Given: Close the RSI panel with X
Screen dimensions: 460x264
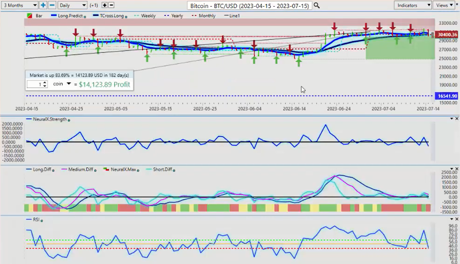Looking at the screenshot, I should click(457, 219).
